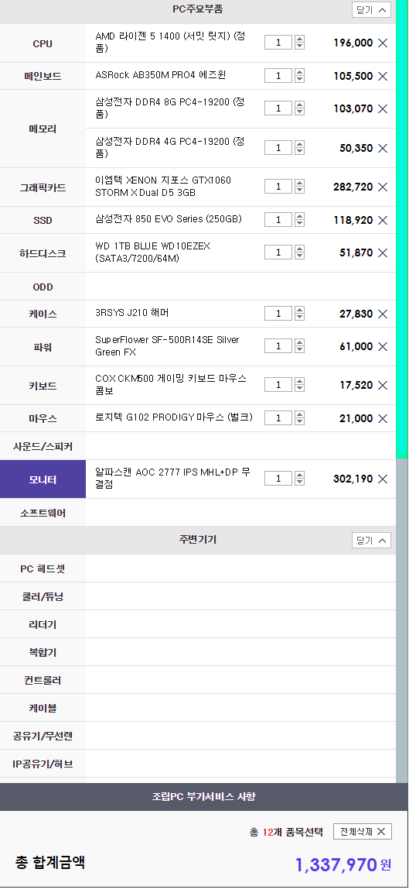Screen dimensions: 409x893
Task: Delete the Samsung 850 EVO SSD entry
Action: point(383,220)
